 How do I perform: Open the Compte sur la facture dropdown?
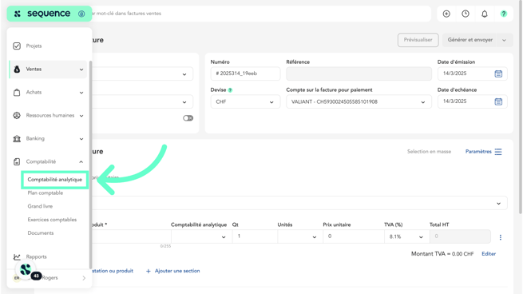coord(359,101)
